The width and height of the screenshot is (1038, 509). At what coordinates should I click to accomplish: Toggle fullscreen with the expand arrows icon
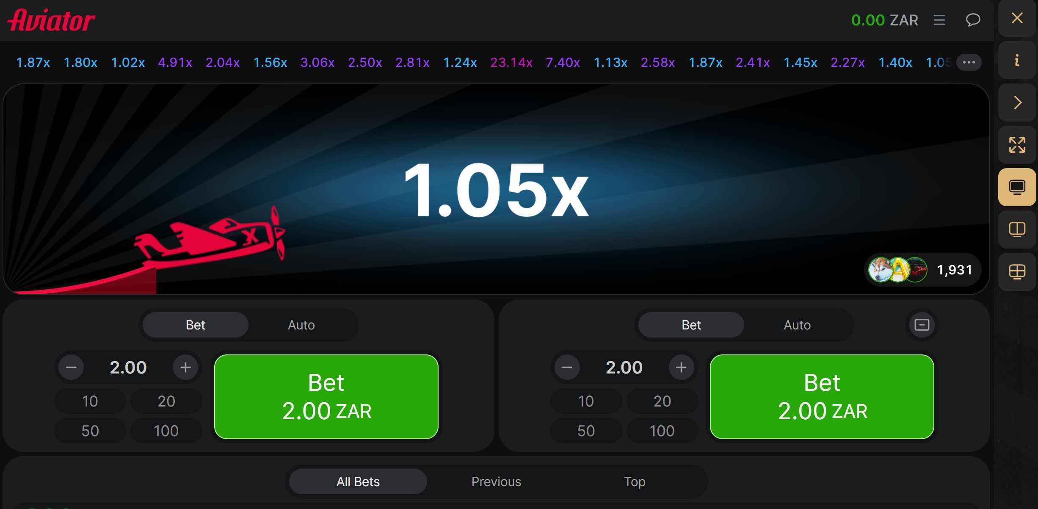(x=1017, y=145)
